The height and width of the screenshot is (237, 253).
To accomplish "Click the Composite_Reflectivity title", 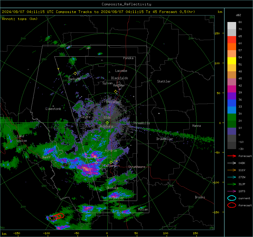I will point(126,4).
